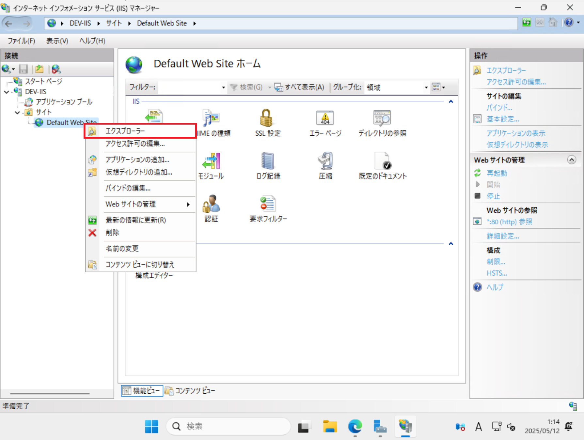Viewport: 584px width, 440px height.
Task: Choose バインドの編集 in context menu
Action: (141, 188)
